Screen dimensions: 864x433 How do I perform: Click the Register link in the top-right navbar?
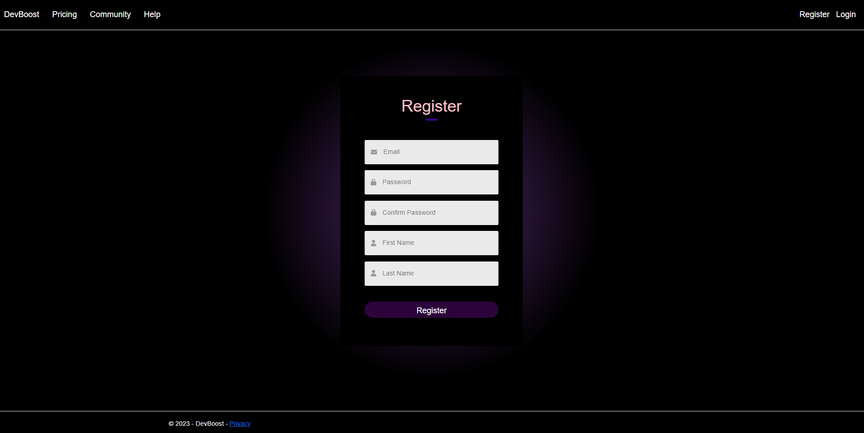(x=814, y=14)
